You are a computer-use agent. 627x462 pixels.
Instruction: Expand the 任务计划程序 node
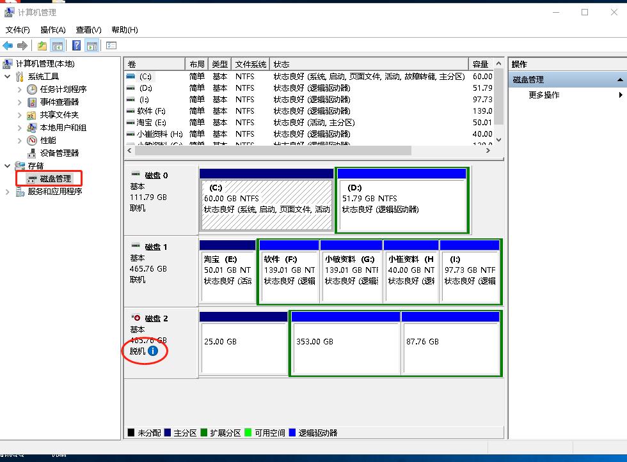[x=20, y=89]
